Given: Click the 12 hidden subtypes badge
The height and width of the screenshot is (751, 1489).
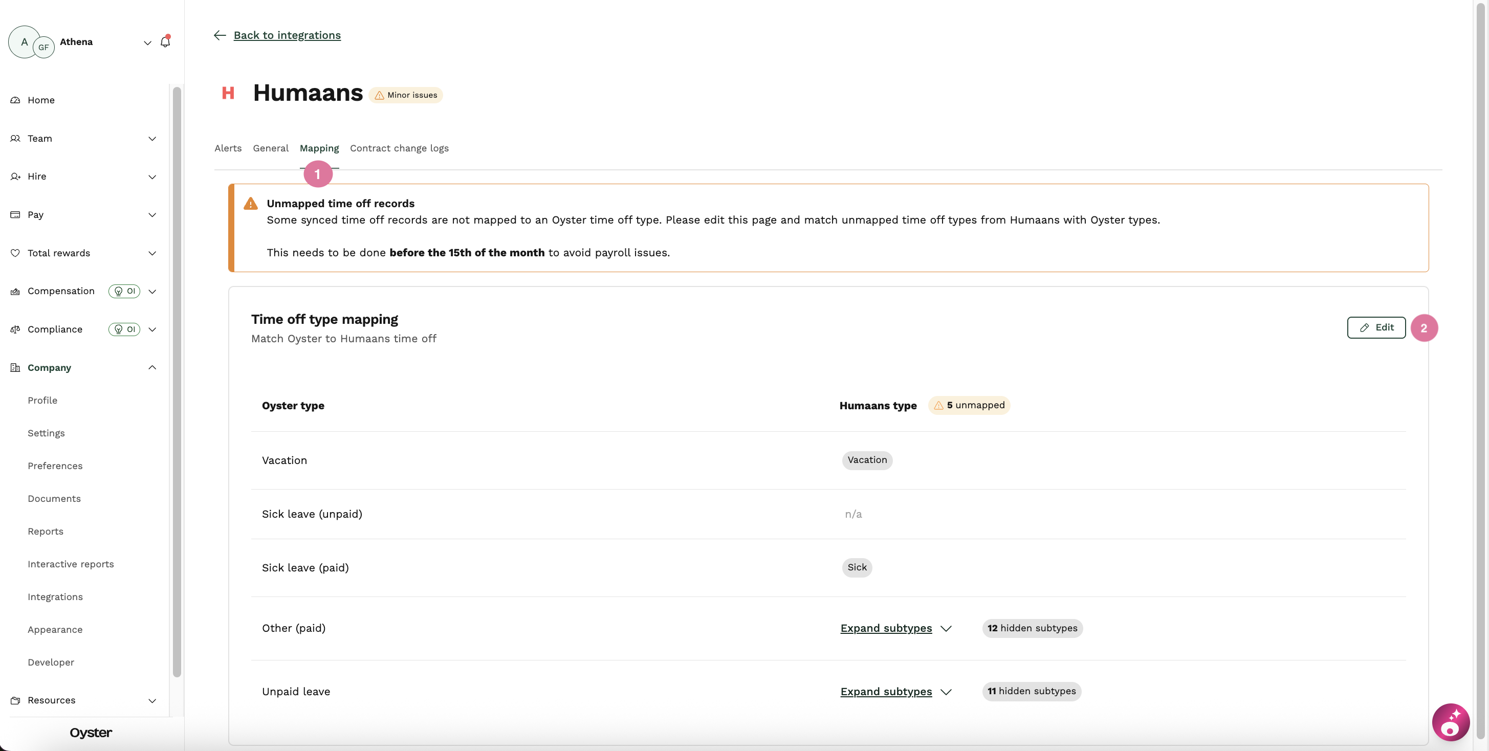Looking at the screenshot, I should point(1033,628).
